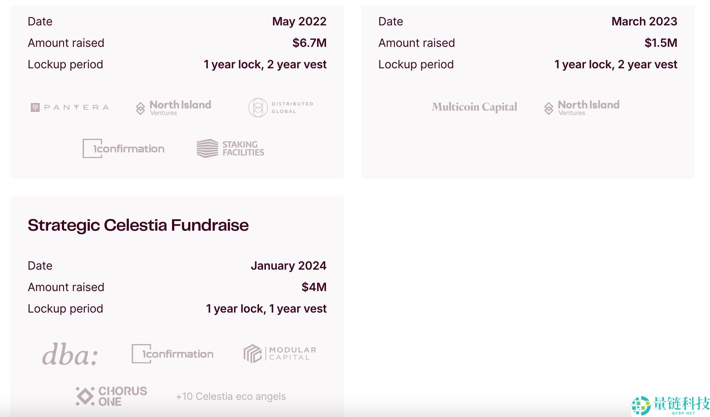This screenshot has width=710, height=417.
Task: Open the Multicoin Capital logo
Action: point(474,107)
